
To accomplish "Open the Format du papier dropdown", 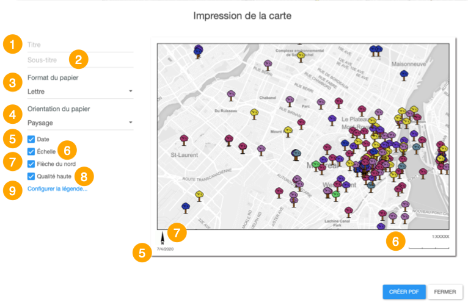I will tap(80, 91).
